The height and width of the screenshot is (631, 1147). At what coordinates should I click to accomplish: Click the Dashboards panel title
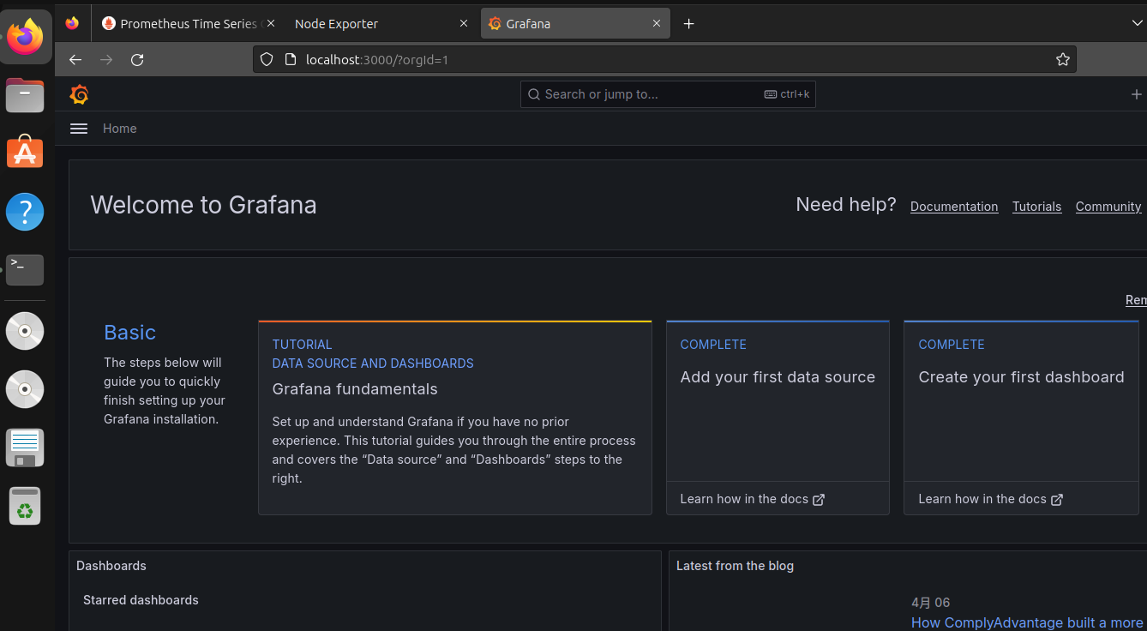(111, 566)
